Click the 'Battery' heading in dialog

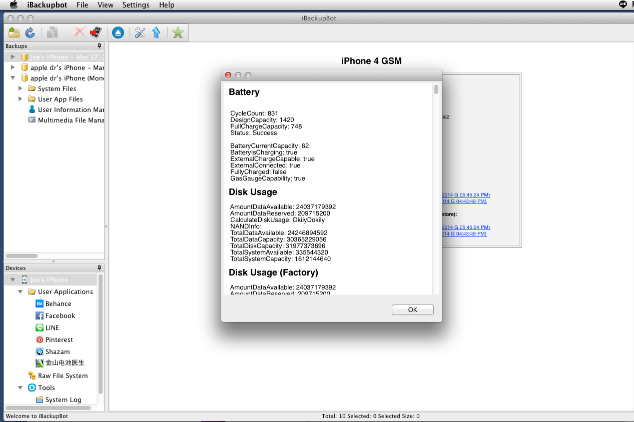[244, 92]
